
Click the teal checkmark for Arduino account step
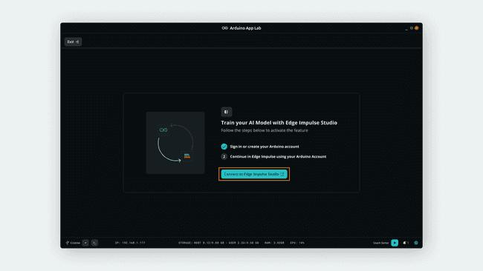[224, 147]
